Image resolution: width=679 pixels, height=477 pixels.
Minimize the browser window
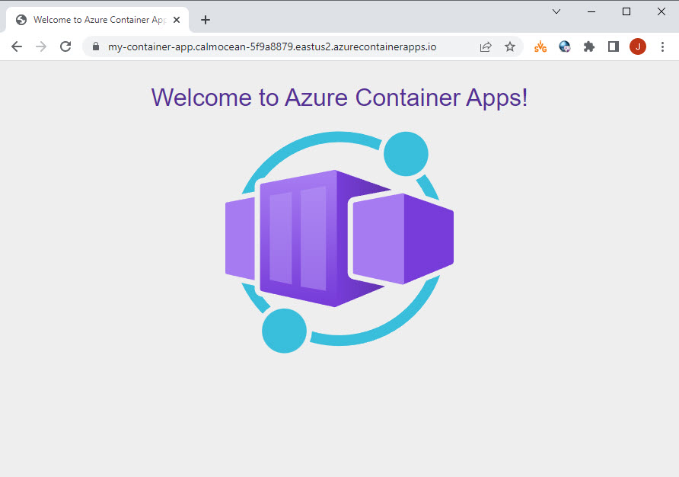pos(591,11)
